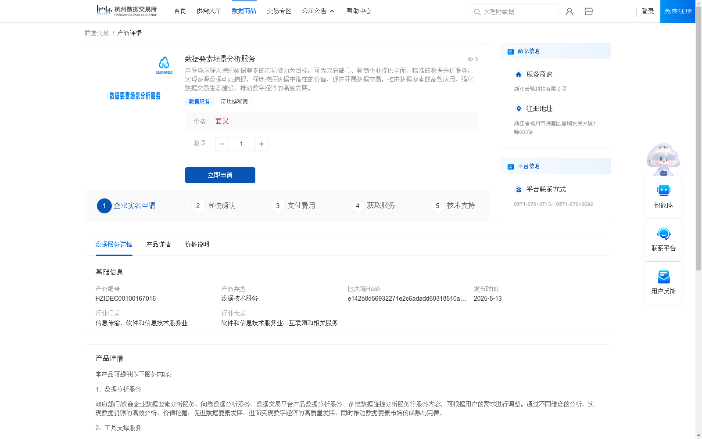
Task: Click product type value 数据技术服务
Action: click(x=240, y=299)
